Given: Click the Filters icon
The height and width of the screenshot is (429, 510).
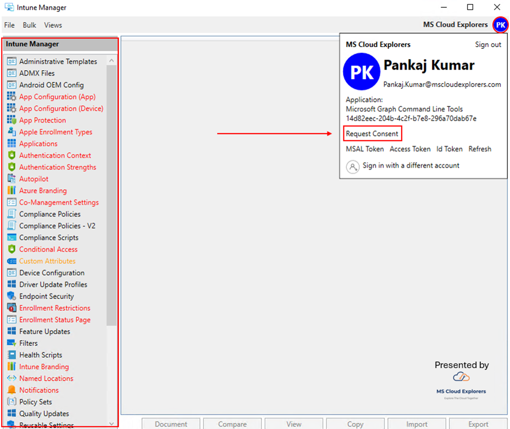Looking at the screenshot, I should [11, 343].
